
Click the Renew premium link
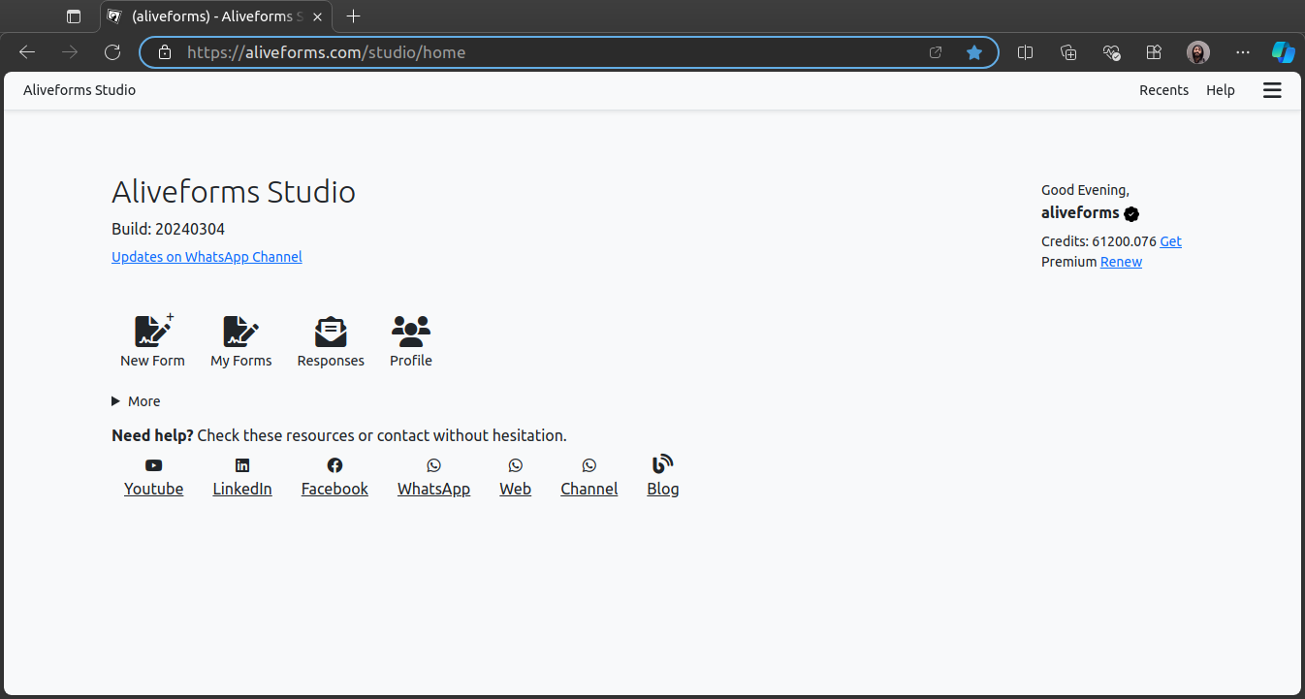click(1121, 262)
